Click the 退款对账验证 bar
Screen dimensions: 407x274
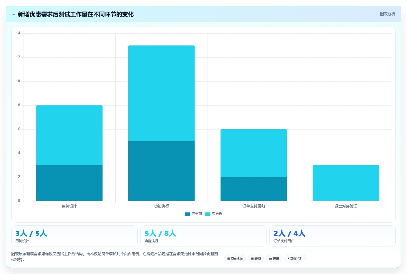pyautogui.click(x=346, y=183)
